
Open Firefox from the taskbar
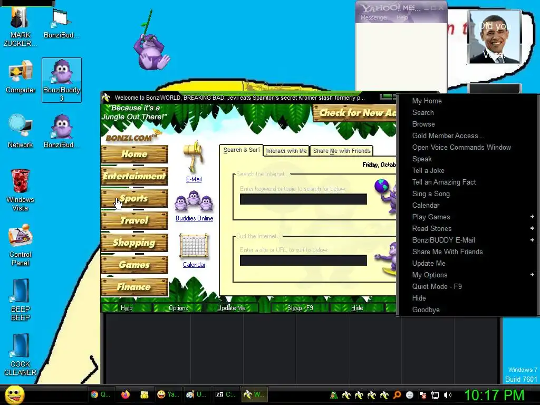click(126, 394)
